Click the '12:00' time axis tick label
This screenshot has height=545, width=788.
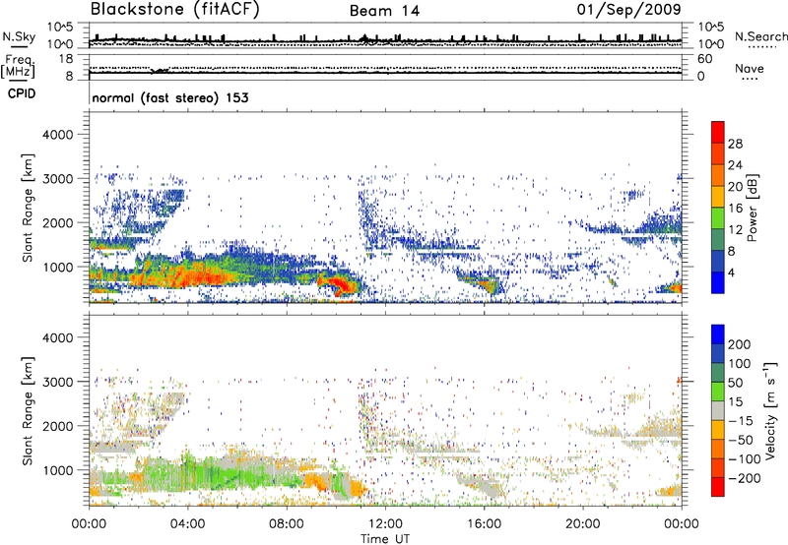[x=385, y=524]
